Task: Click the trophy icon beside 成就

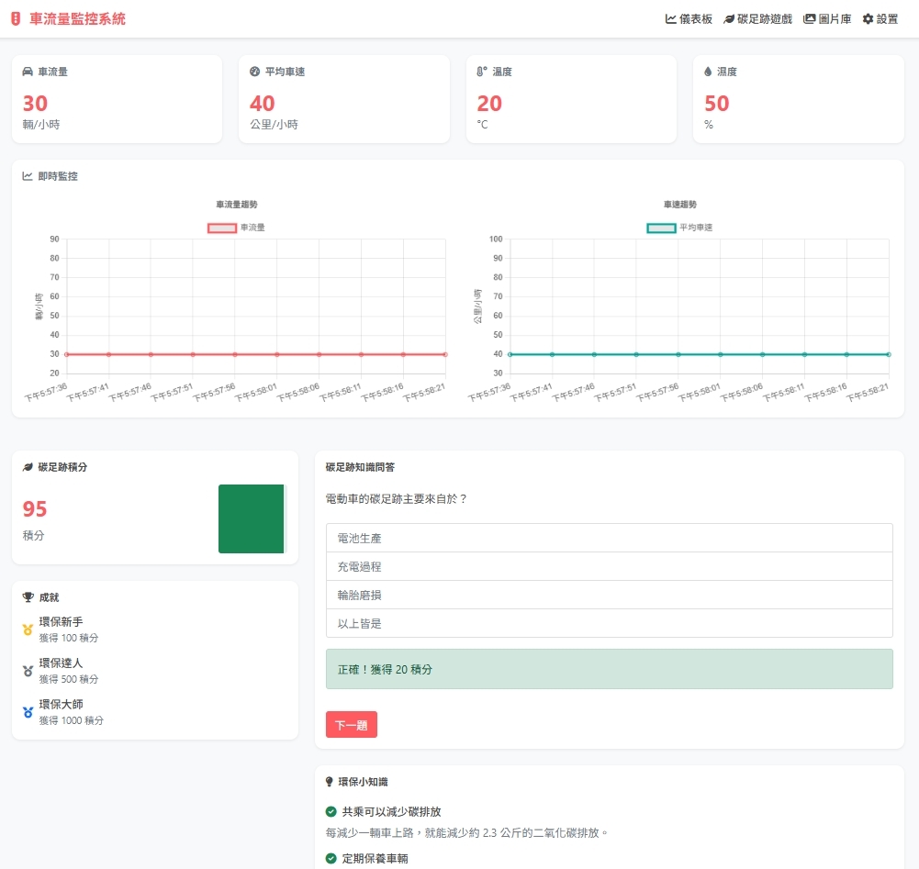Action: 28,597
